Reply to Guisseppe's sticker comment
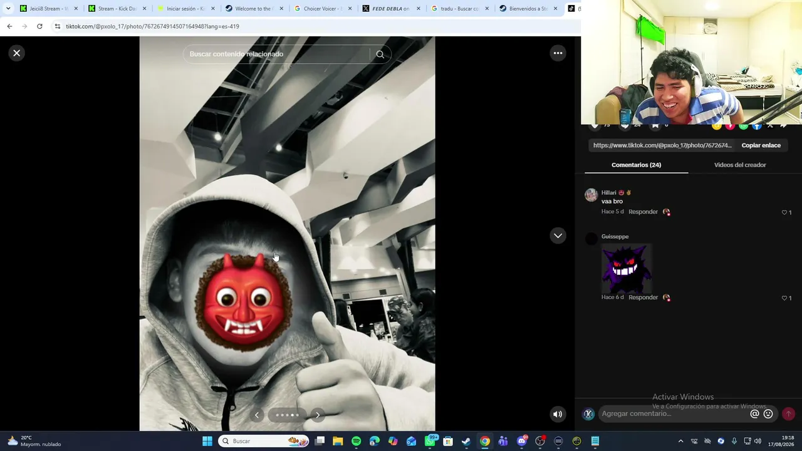This screenshot has height=451, width=802. tap(643, 298)
